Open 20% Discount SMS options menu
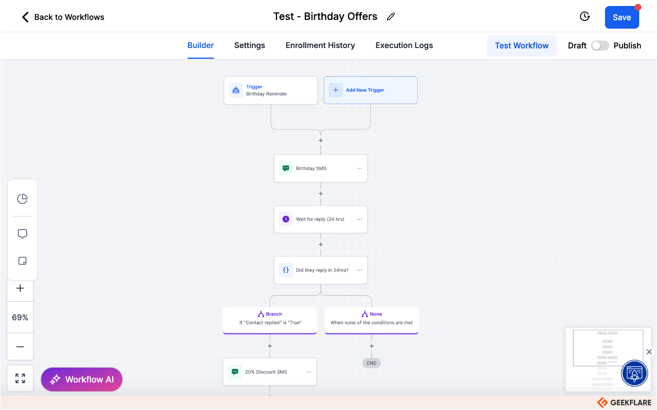Image resolution: width=657 pixels, height=410 pixels. coord(308,372)
